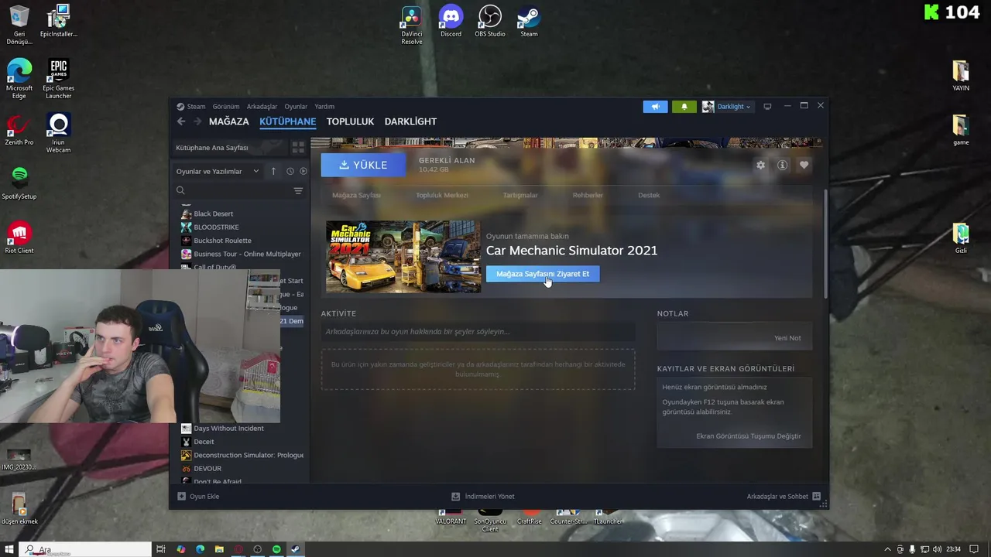Select Days Without Incident game

(228, 429)
